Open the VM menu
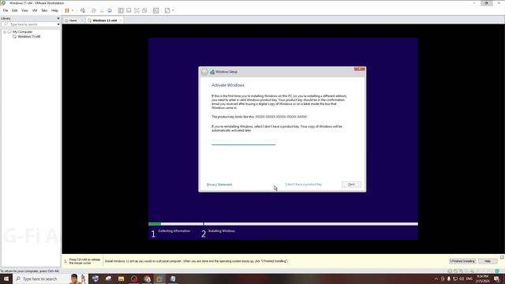505x284 pixels. click(x=35, y=10)
